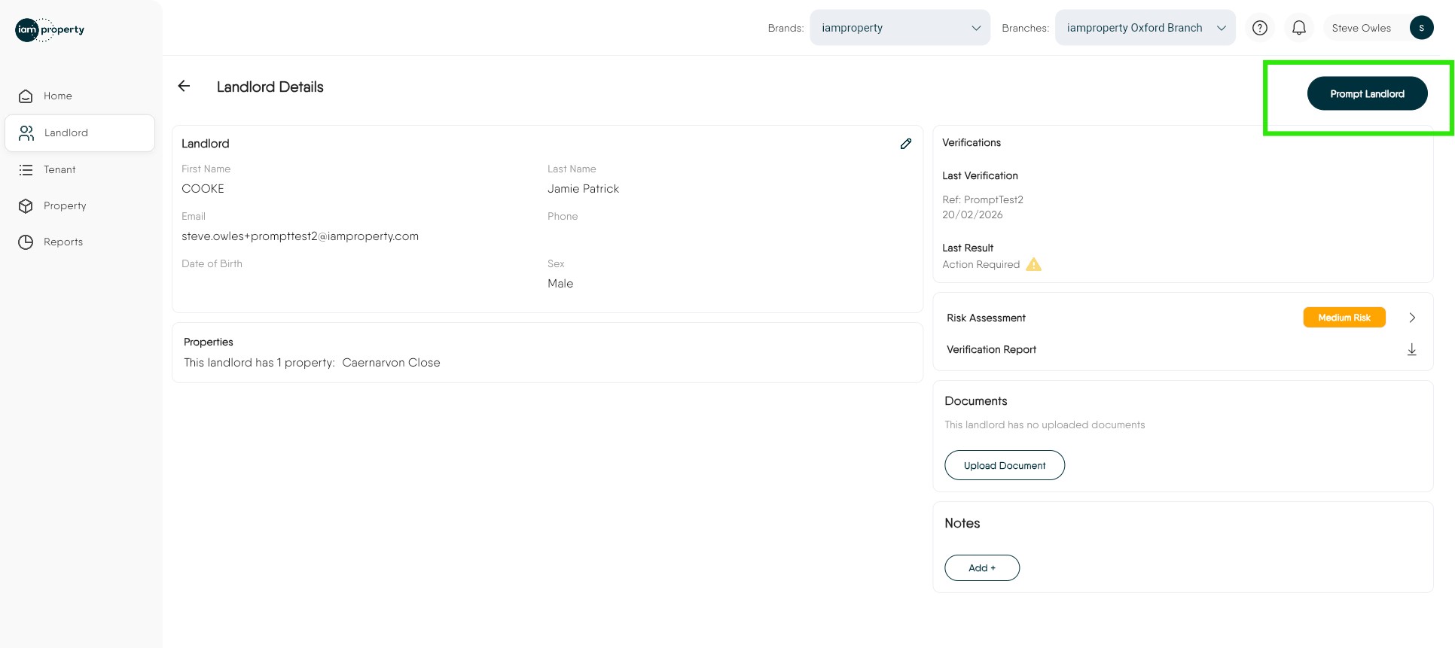Expand the Branches dropdown
The width and height of the screenshot is (1455, 648).
1145,29
